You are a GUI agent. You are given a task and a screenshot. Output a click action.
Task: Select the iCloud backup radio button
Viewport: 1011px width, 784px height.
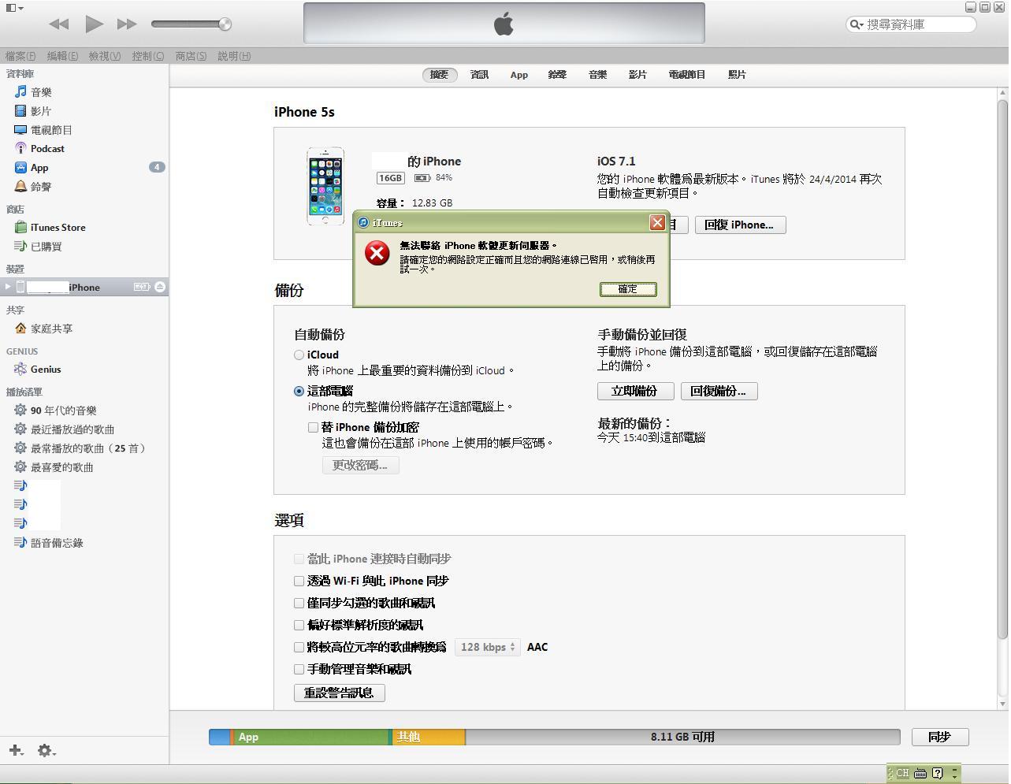pos(299,355)
